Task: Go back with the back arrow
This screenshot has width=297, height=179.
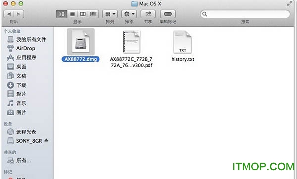Action: tap(9, 14)
